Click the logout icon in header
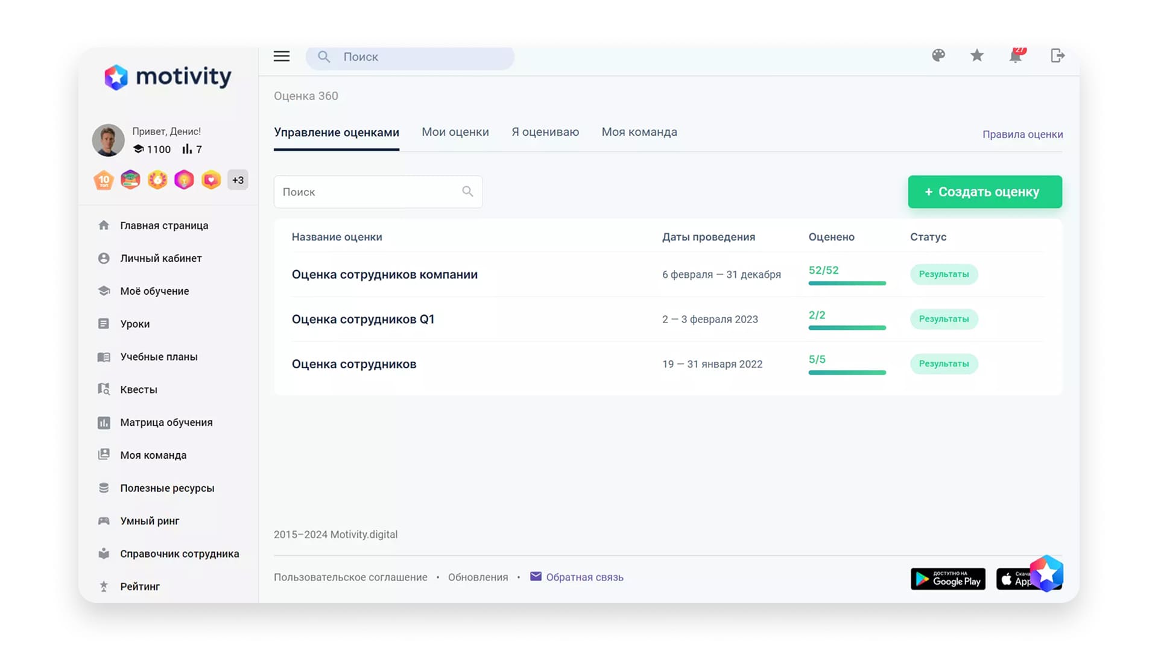This screenshot has width=1158, height=651. coord(1057,56)
